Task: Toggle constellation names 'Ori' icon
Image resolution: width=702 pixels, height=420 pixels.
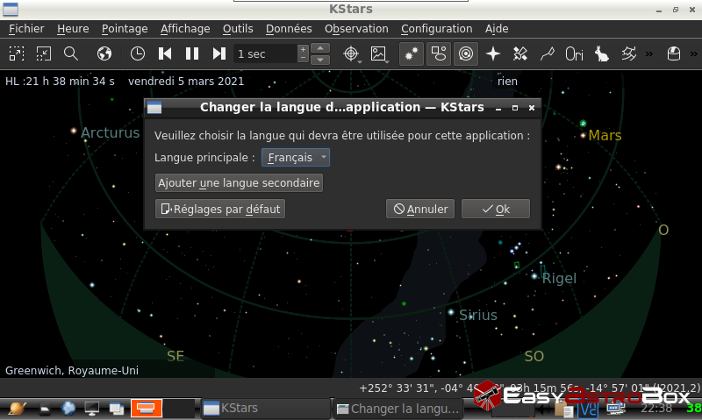Action: (575, 53)
